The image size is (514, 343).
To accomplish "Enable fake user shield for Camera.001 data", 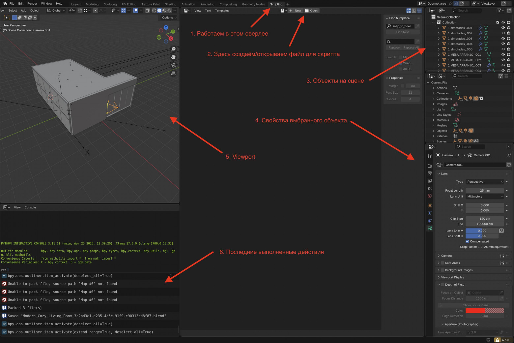I will (x=509, y=165).
